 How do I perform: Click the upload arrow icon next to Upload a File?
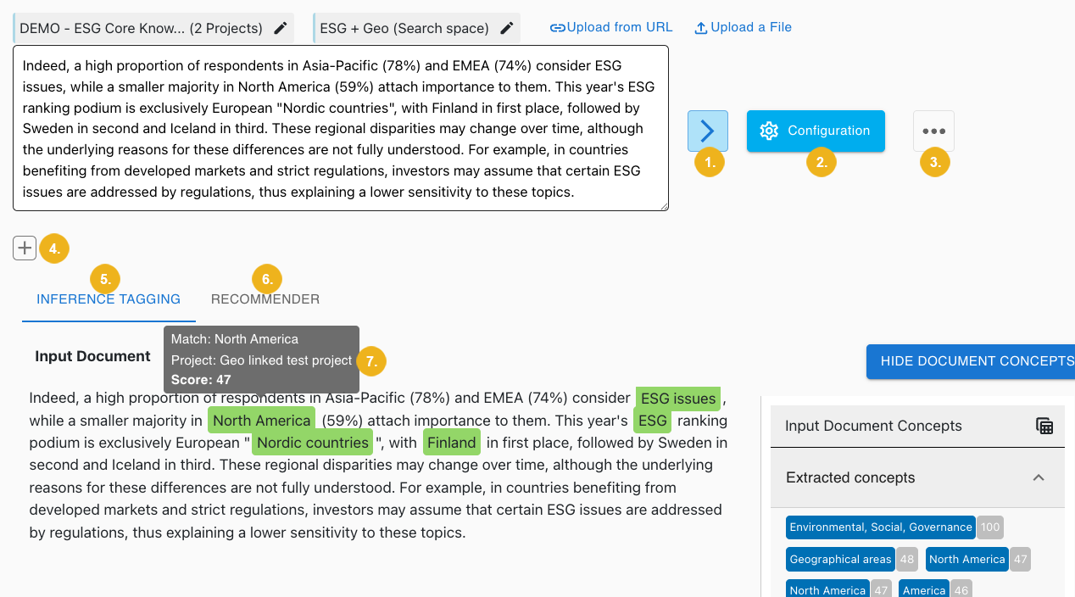click(701, 26)
